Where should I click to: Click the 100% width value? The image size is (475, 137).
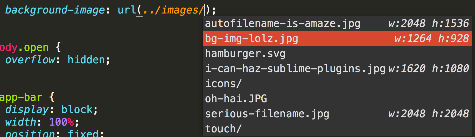[61, 122]
